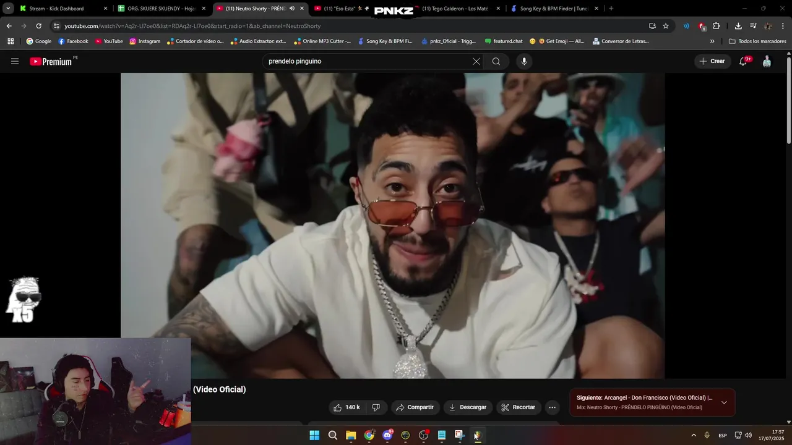The height and width of the screenshot is (445, 792).
Task: Click the Crear button
Action: tap(712, 61)
